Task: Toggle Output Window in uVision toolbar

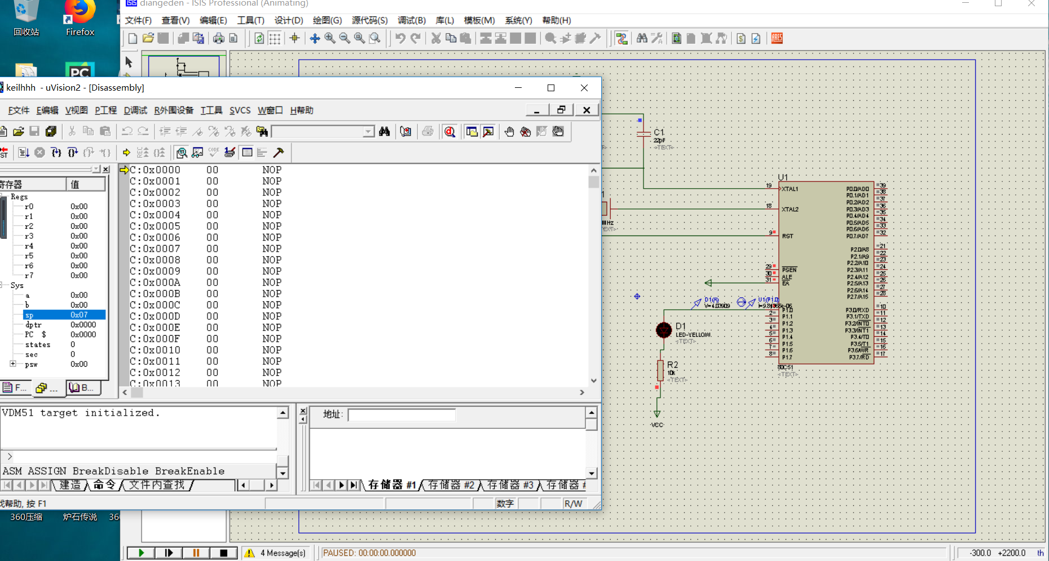Action: pos(488,131)
